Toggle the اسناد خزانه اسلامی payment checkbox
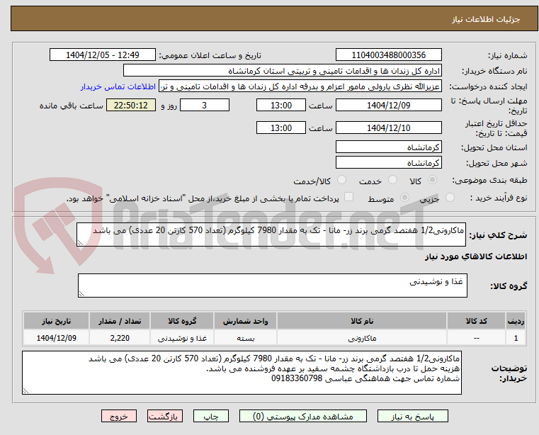Image resolution: width=539 pixels, height=435 pixels. click(x=348, y=197)
